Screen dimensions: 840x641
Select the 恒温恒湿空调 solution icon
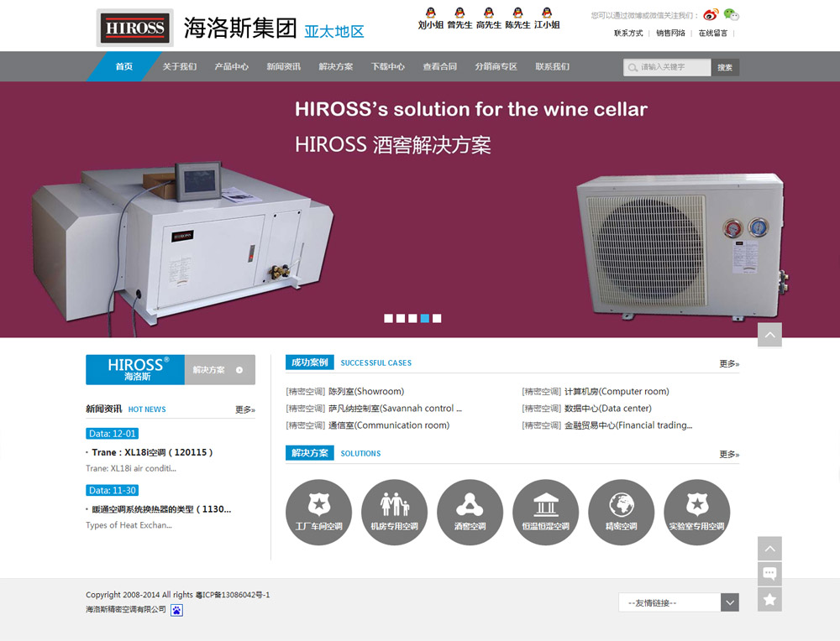(x=545, y=512)
